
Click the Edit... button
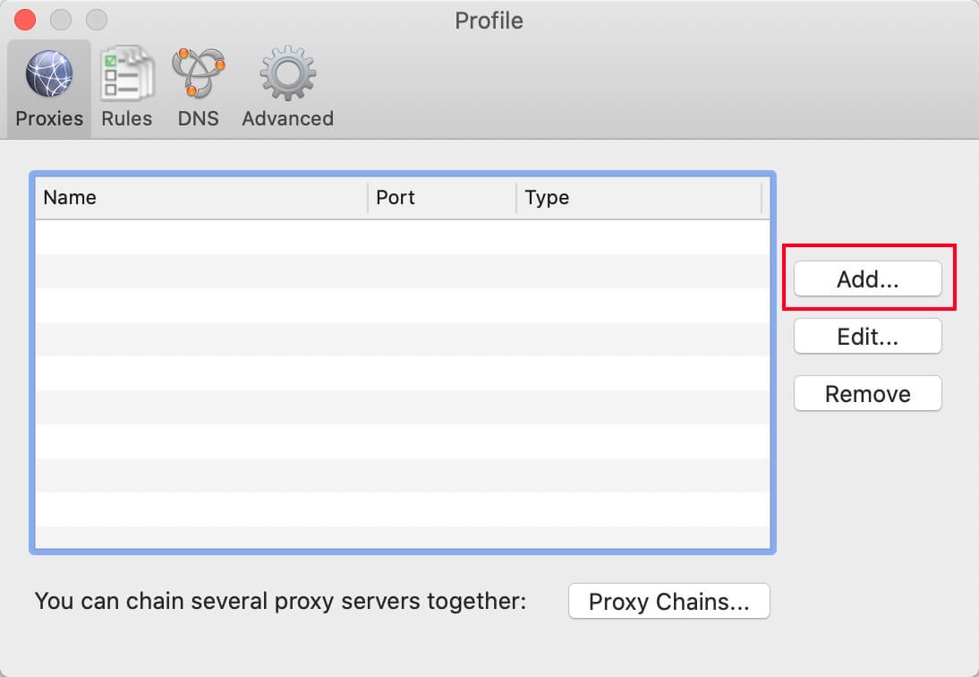pos(868,336)
